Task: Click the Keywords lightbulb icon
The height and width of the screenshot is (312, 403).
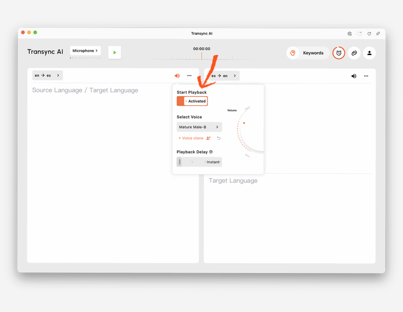Action: (x=293, y=53)
